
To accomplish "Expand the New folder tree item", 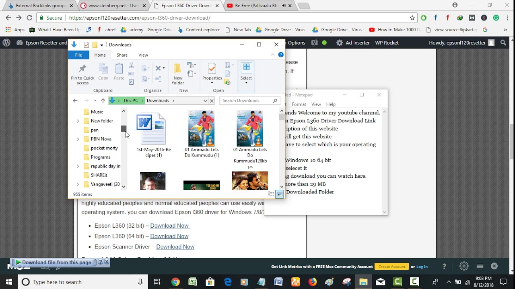I will click(x=78, y=121).
